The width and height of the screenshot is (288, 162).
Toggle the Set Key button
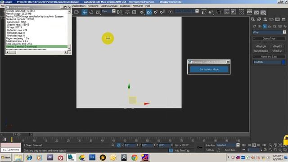[x=210, y=150]
